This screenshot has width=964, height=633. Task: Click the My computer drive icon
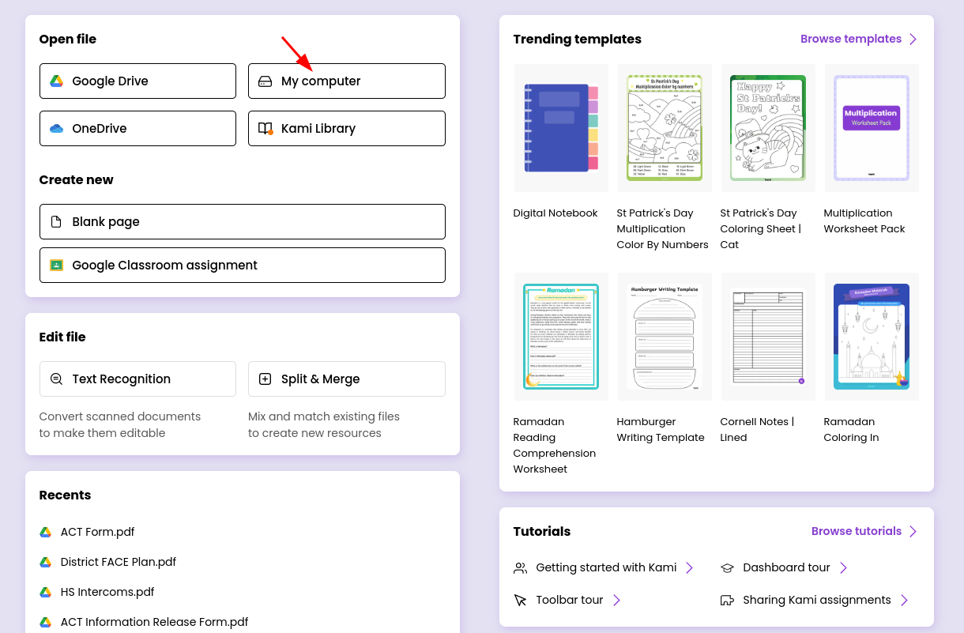click(265, 81)
